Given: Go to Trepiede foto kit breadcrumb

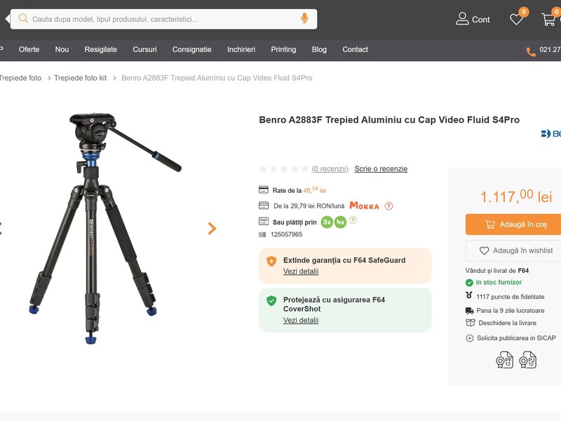Looking at the screenshot, I should click(80, 78).
